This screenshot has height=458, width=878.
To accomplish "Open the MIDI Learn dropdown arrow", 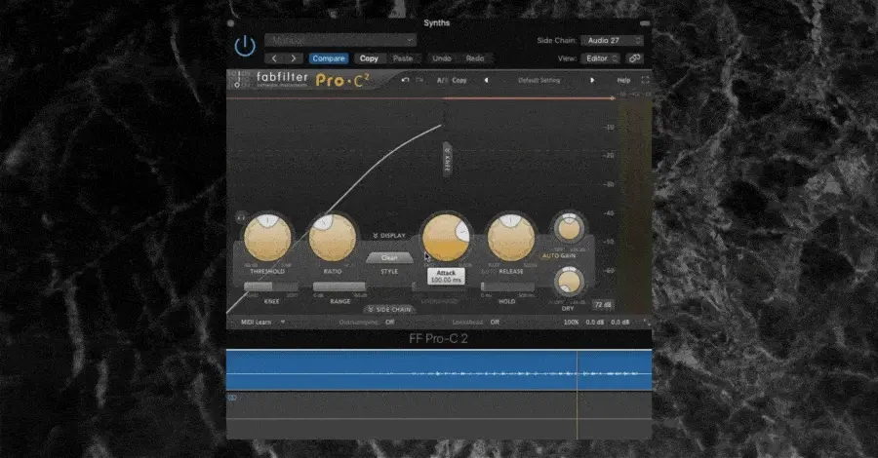I will 283,323.
